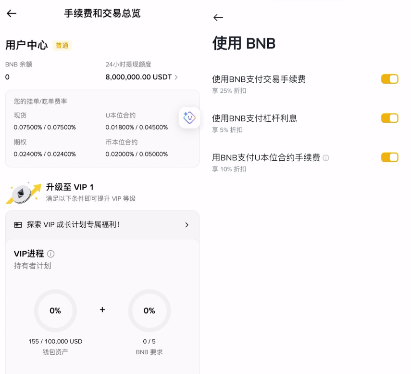Click 满足以下条件即可提升 VIP 等级 text

click(x=91, y=198)
